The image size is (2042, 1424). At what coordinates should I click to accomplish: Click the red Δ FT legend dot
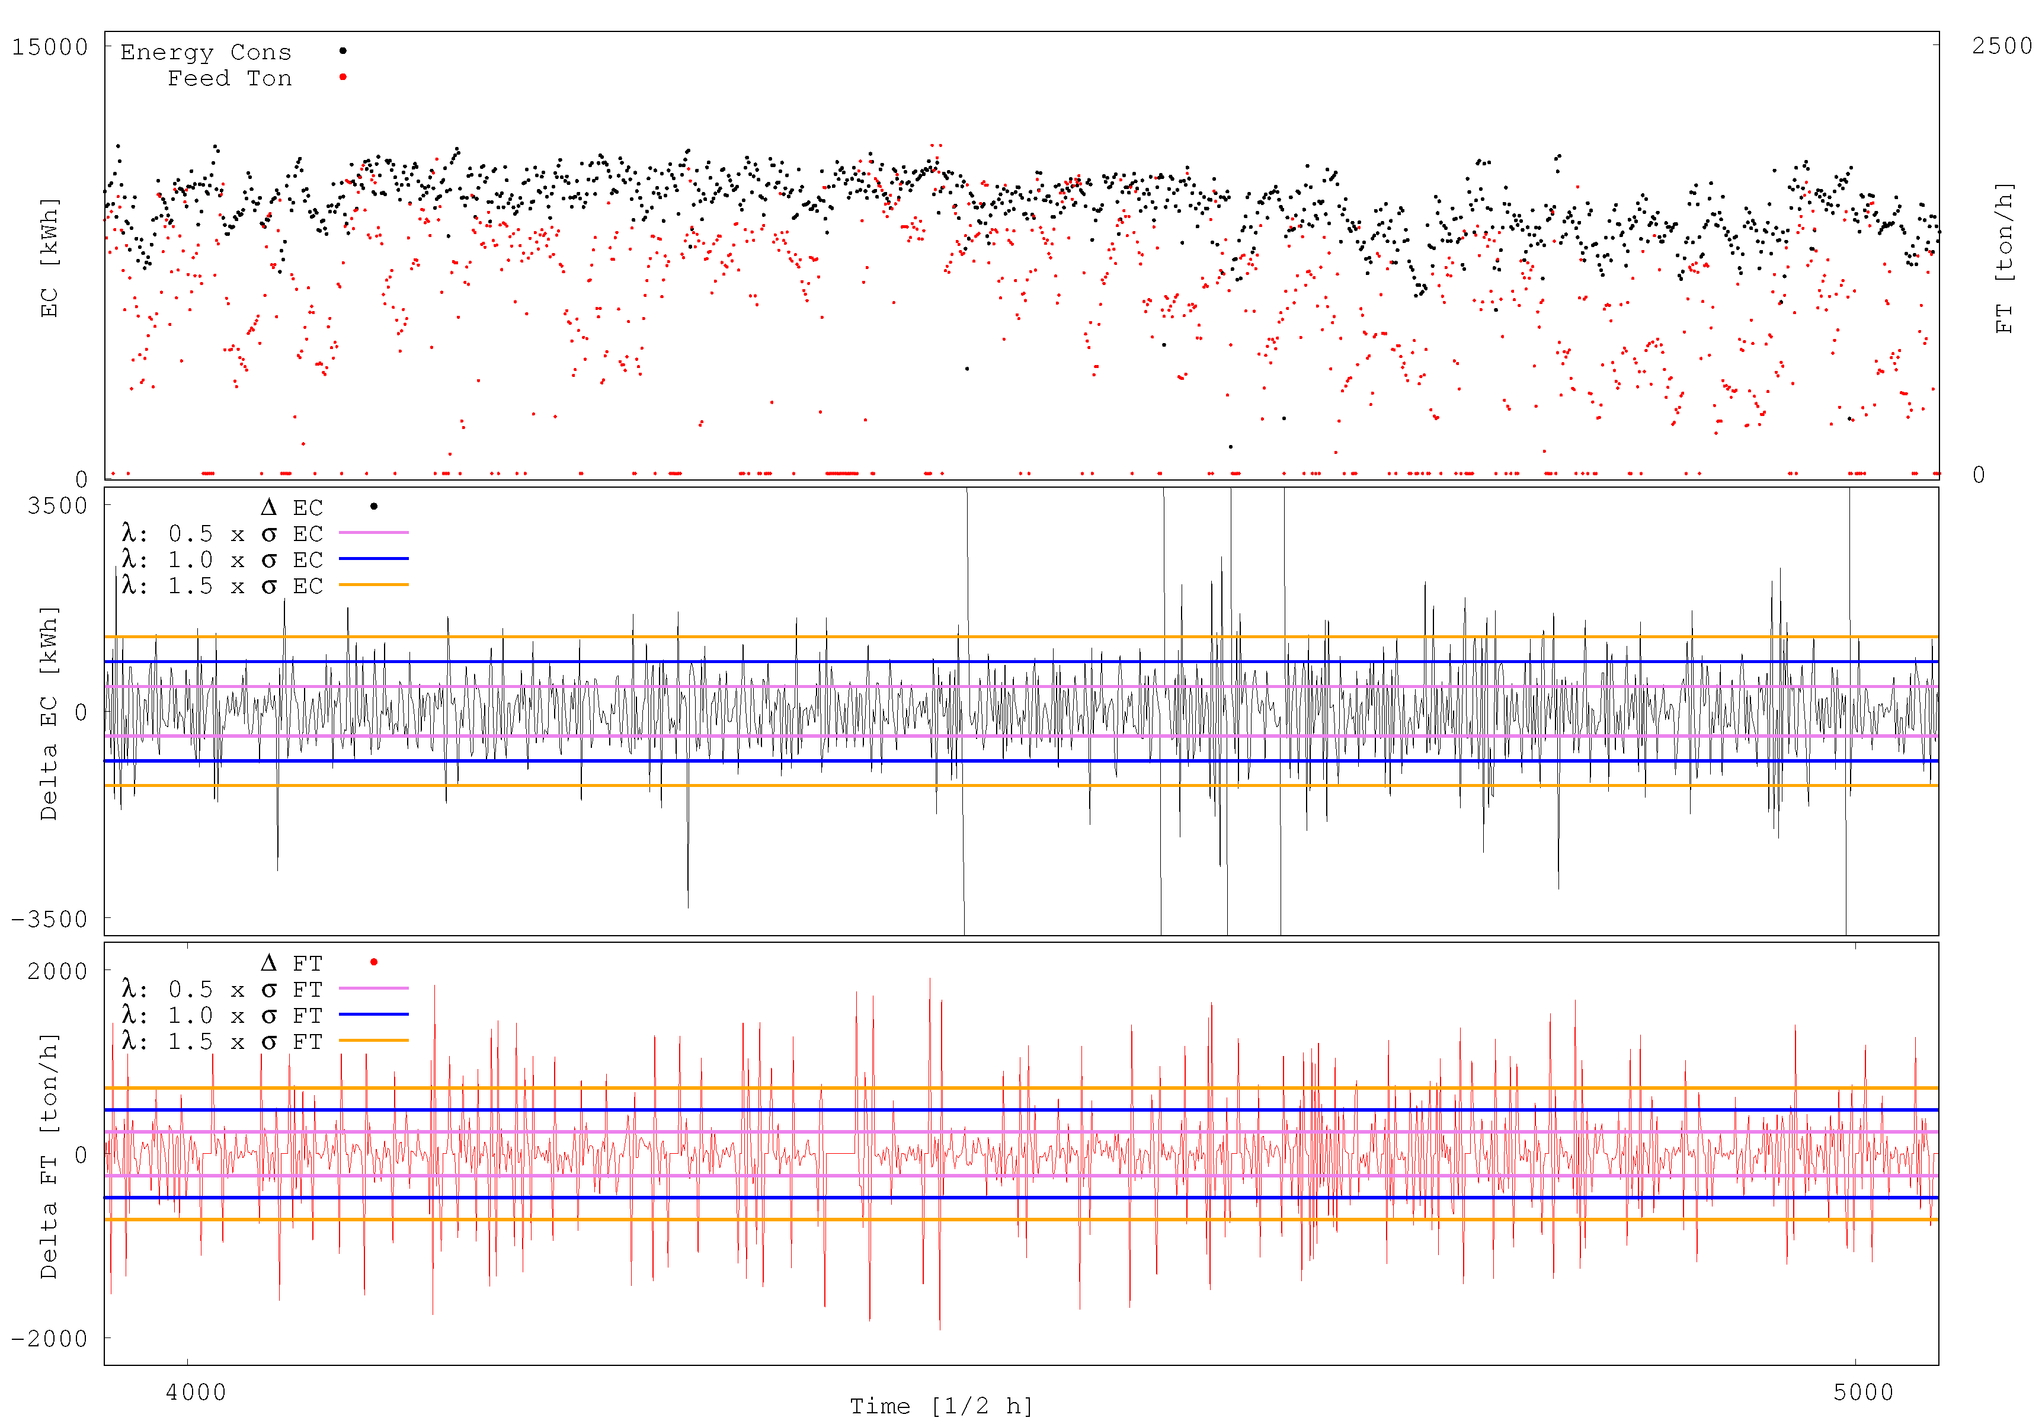click(373, 962)
